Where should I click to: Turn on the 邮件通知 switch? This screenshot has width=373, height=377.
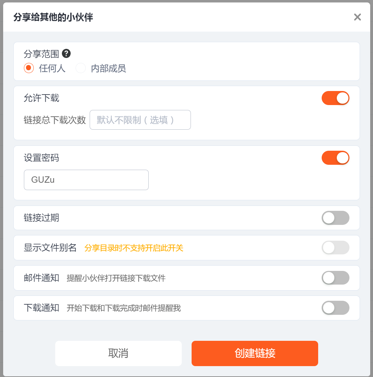[x=335, y=278]
